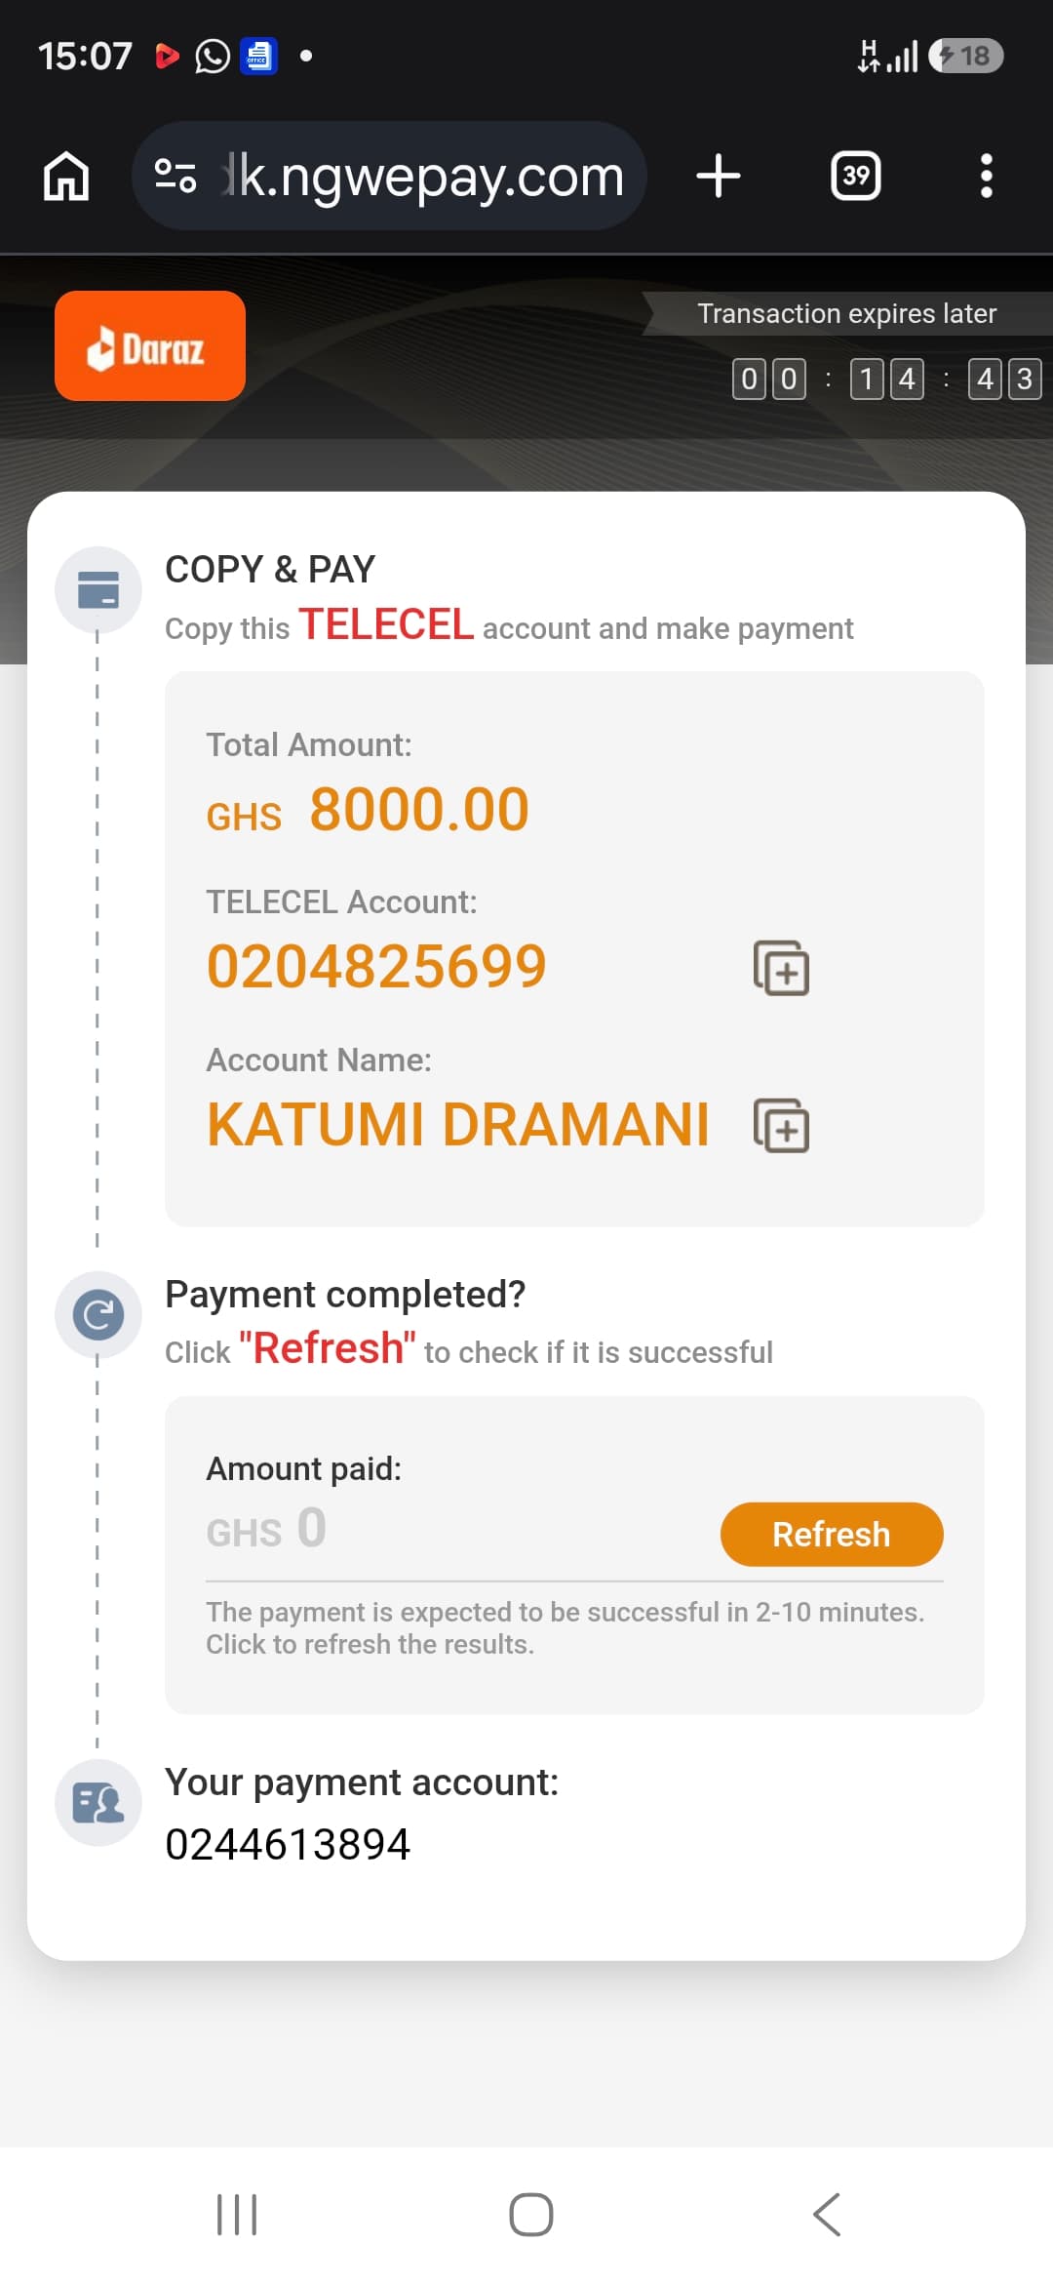
Task: Tap the Android home navigation button
Action: [x=531, y=2215]
